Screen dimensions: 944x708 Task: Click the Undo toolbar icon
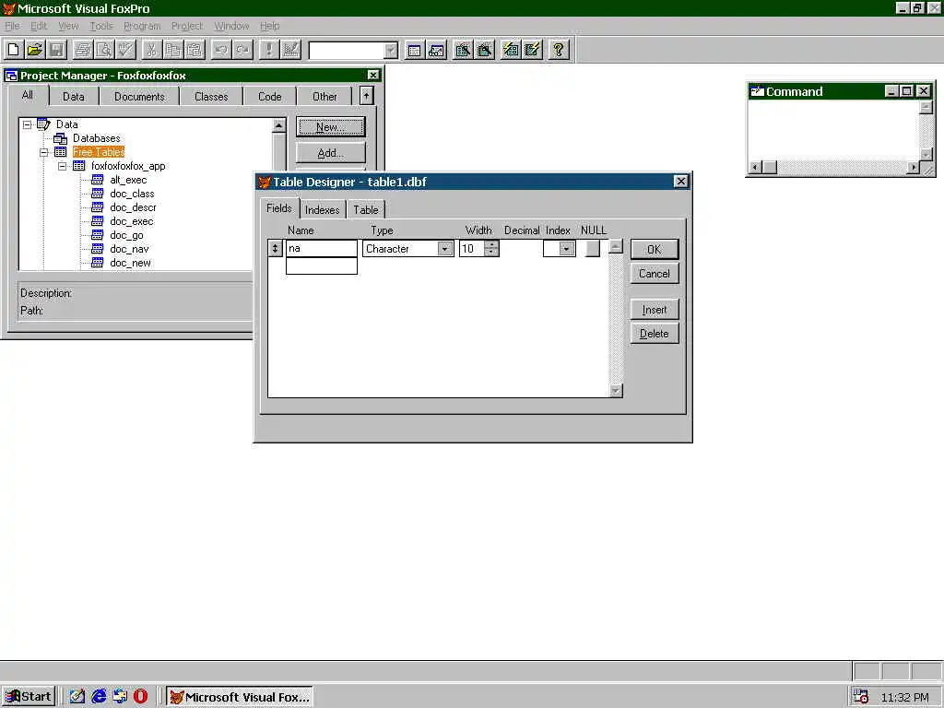(x=221, y=50)
